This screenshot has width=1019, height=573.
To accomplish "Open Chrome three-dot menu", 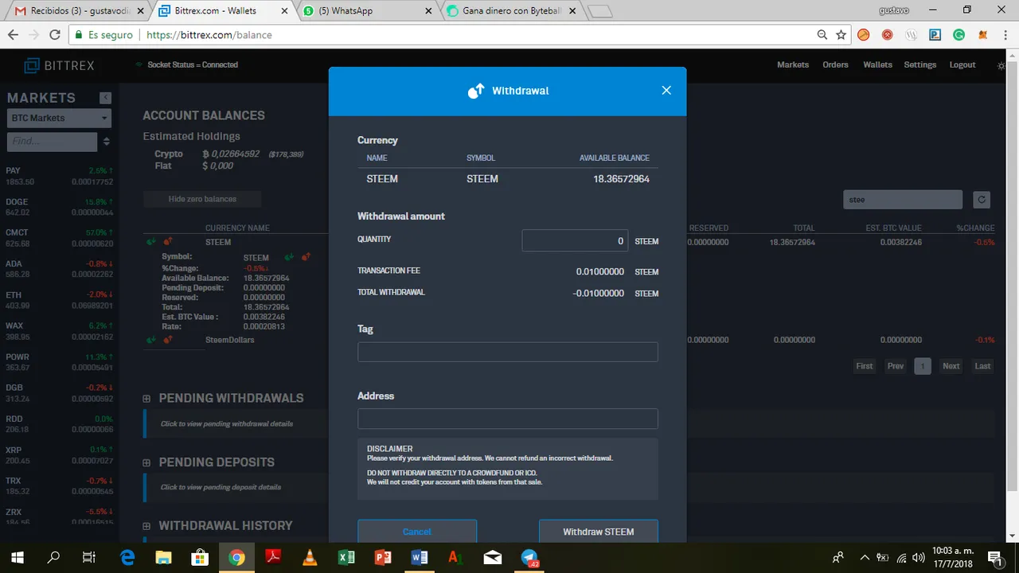I will pyautogui.click(x=1005, y=35).
